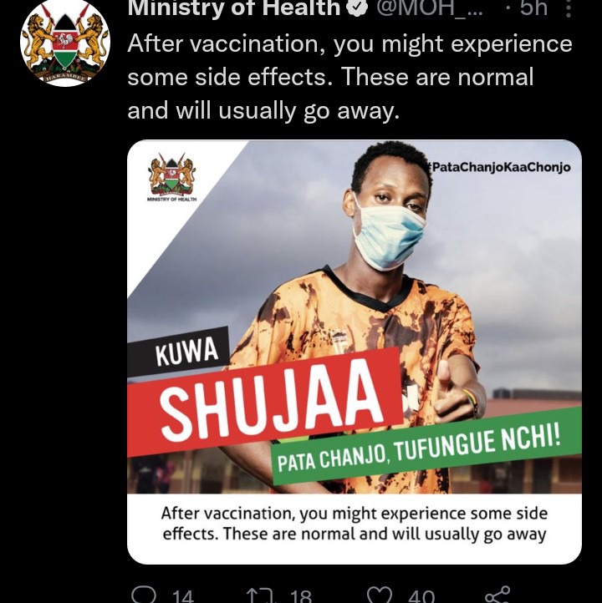
Task: Click the red SHUJAA banner in image
Action: tap(265, 401)
